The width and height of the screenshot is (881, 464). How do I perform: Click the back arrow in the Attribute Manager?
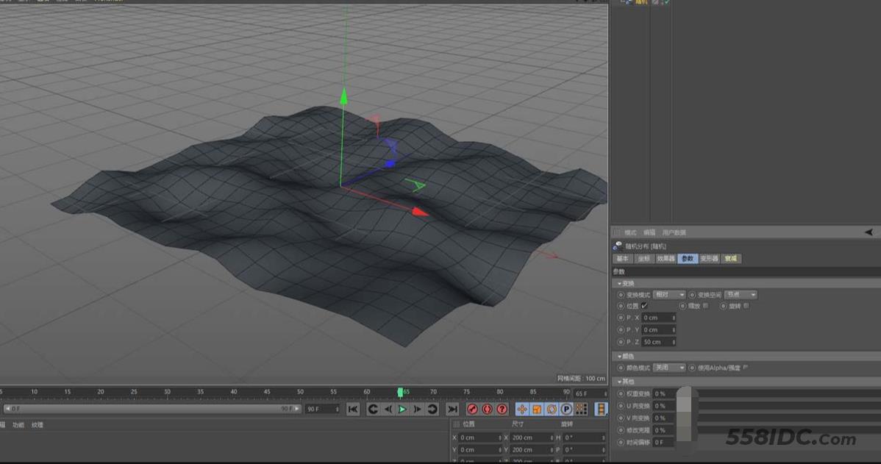coord(868,232)
